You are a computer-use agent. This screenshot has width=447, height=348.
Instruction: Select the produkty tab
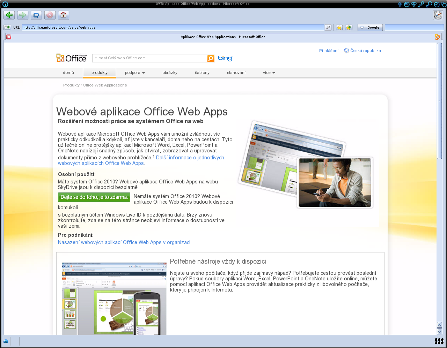point(100,73)
